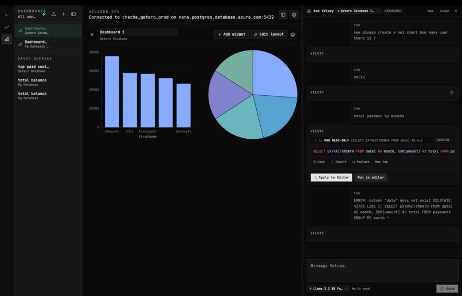Close the Ask Veloxy panel

[x=456, y=11]
